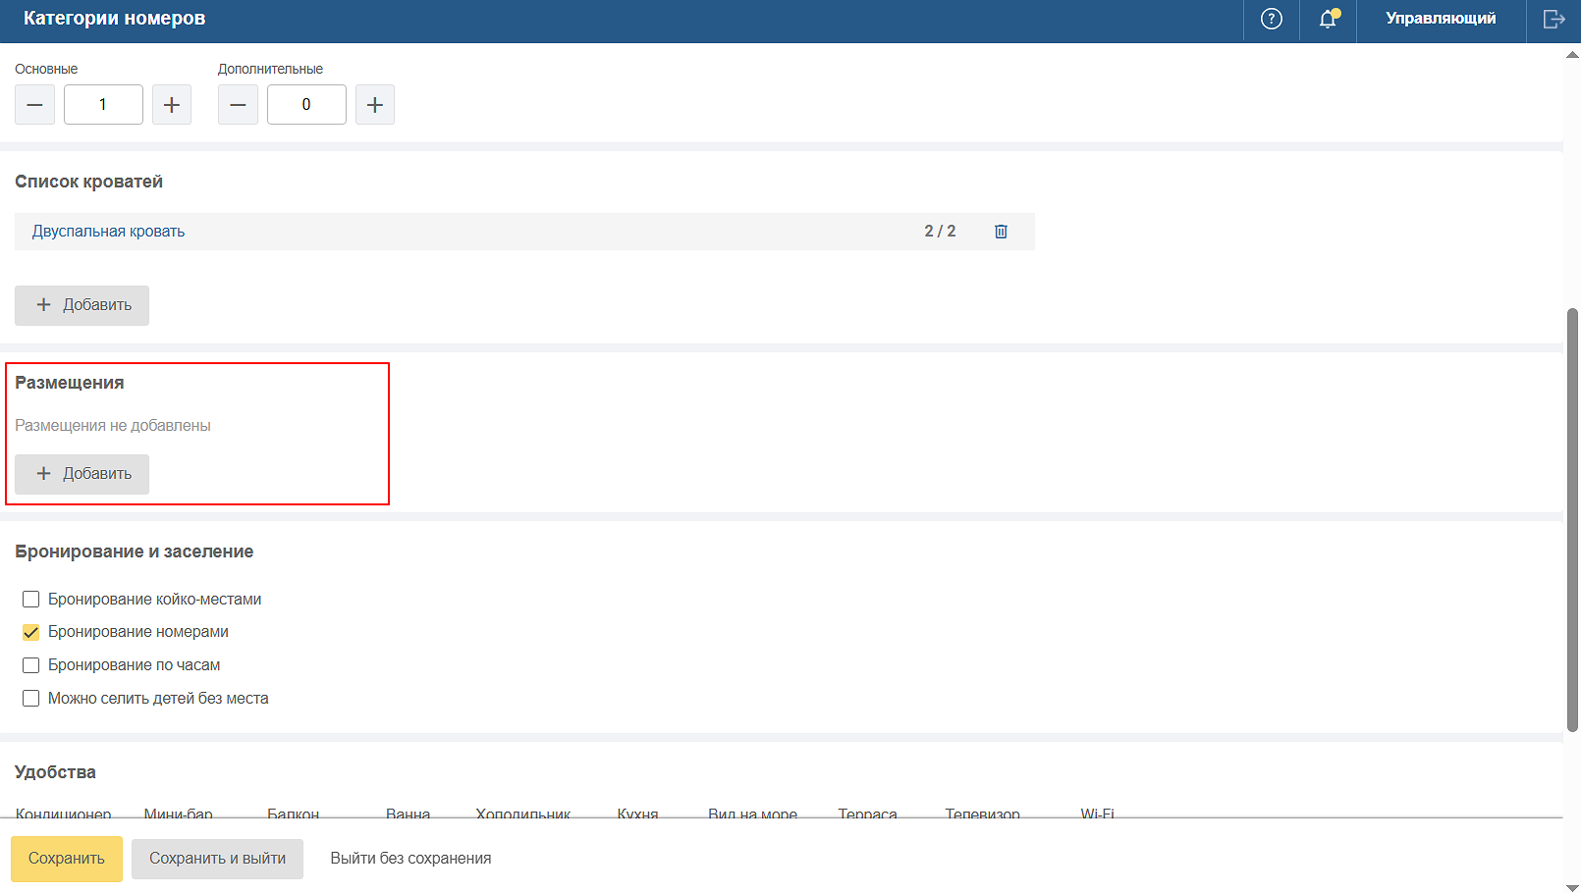Image resolution: width=1581 pixels, height=893 pixels.
Task: Increase Основные places with plus button
Action: (171, 104)
